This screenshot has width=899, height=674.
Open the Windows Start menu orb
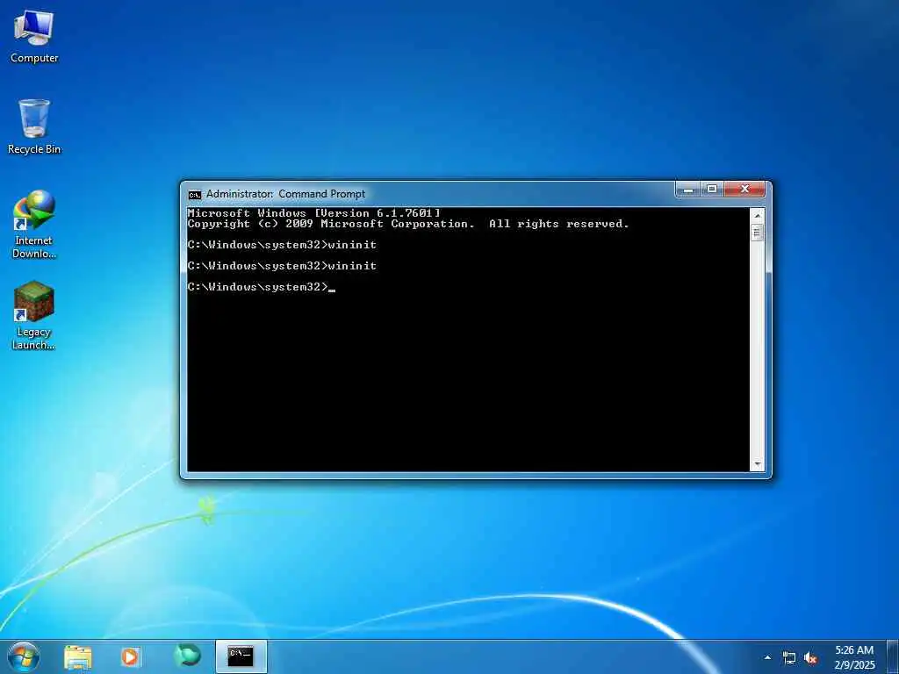tap(24, 656)
